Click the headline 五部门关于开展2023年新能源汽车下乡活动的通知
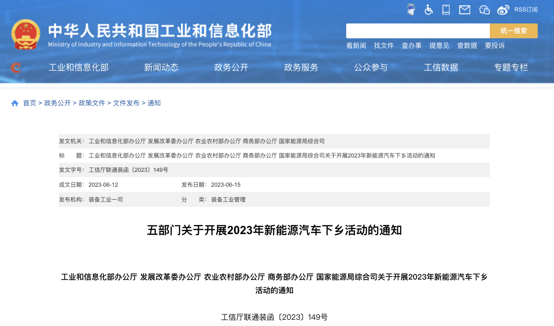 point(274,230)
